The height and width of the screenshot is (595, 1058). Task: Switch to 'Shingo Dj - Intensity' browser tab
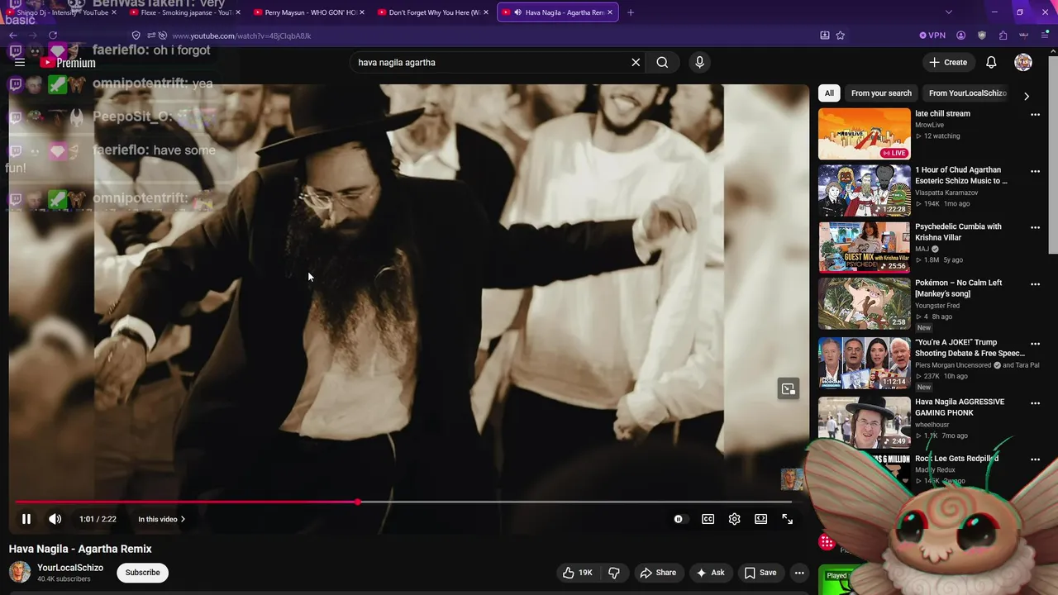(x=62, y=12)
